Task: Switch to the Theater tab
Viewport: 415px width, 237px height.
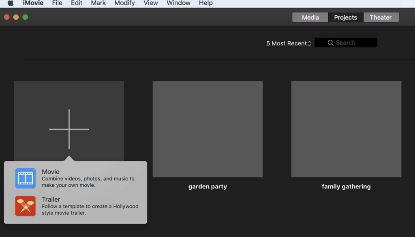Action: point(381,17)
